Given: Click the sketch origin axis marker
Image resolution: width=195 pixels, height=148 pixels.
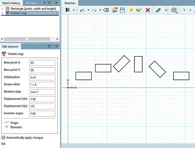Looking at the screenshot, I should [x=68, y=88].
